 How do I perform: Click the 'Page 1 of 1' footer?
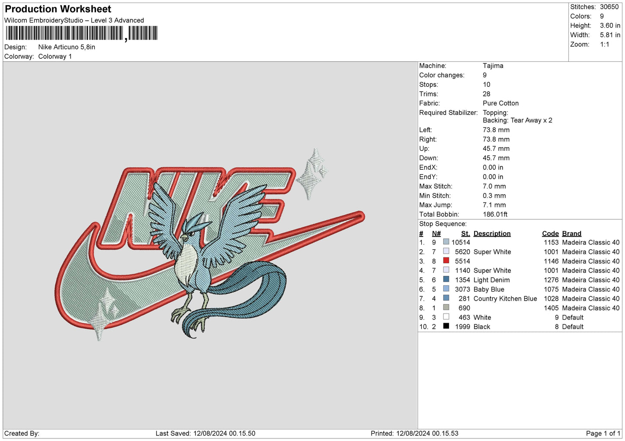[x=603, y=433]
